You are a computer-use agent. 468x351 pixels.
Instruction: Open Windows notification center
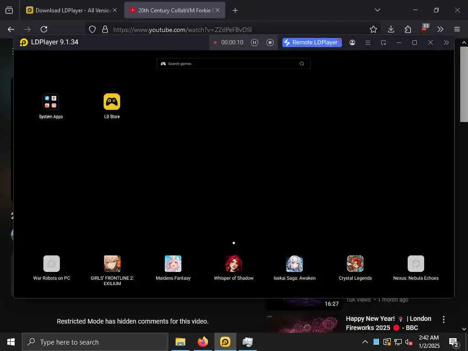pyautogui.click(x=454, y=342)
